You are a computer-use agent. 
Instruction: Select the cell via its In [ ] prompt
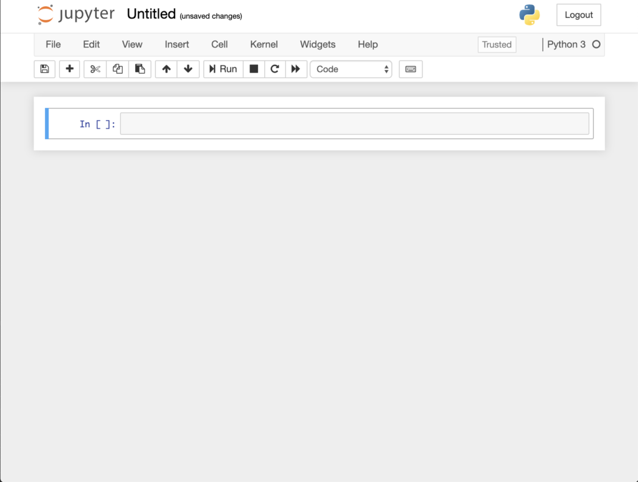[x=98, y=124]
